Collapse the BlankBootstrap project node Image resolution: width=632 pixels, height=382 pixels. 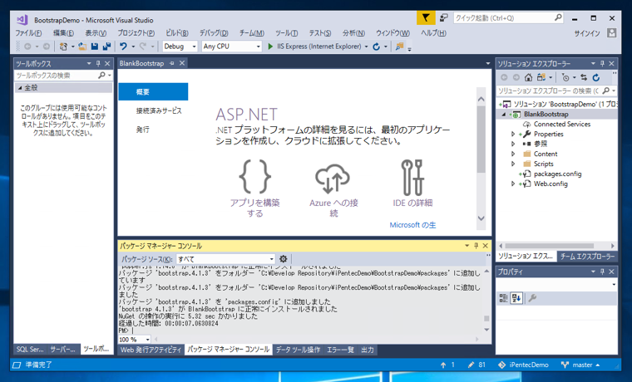(503, 115)
